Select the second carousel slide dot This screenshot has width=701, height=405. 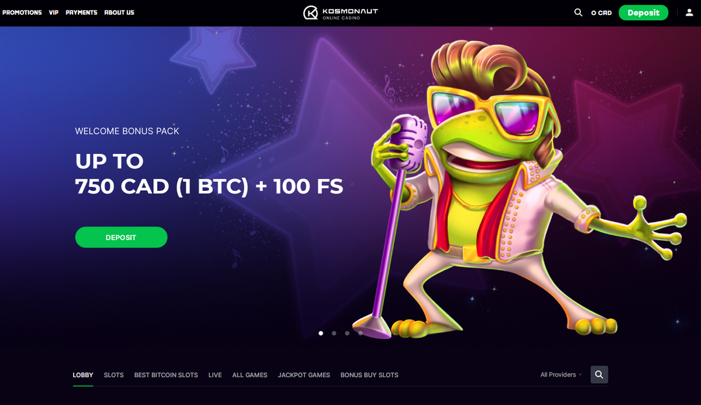click(x=334, y=333)
